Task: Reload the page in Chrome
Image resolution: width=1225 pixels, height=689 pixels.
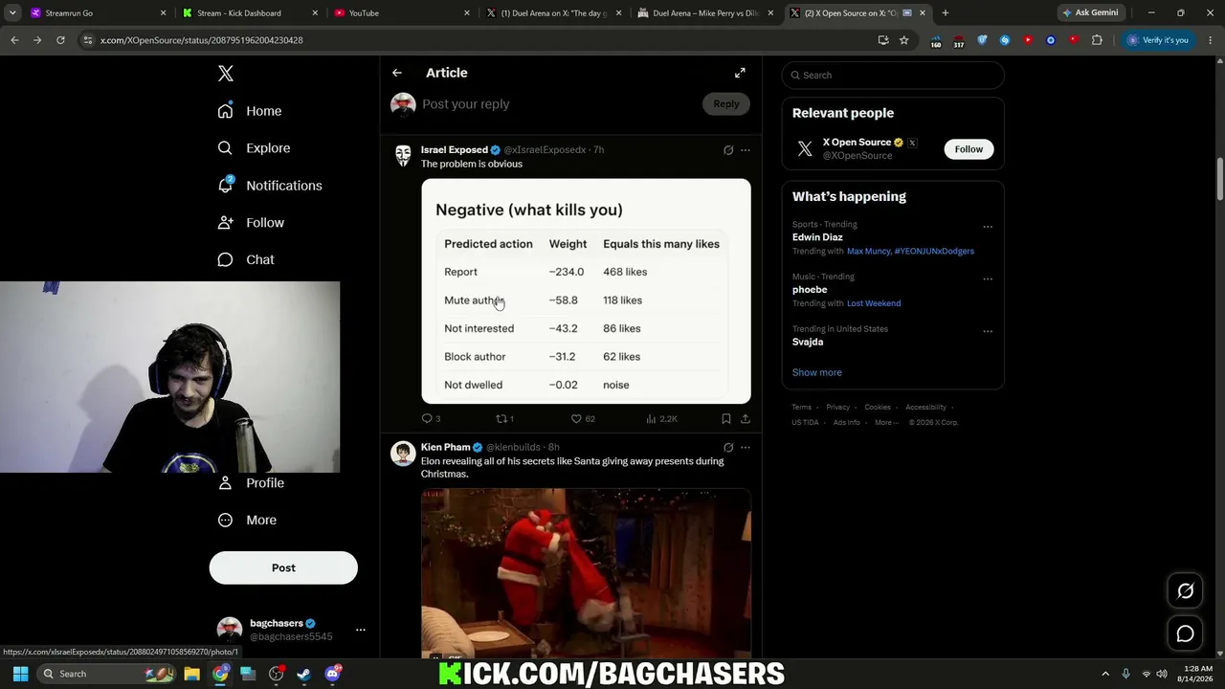Action: click(x=60, y=40)
